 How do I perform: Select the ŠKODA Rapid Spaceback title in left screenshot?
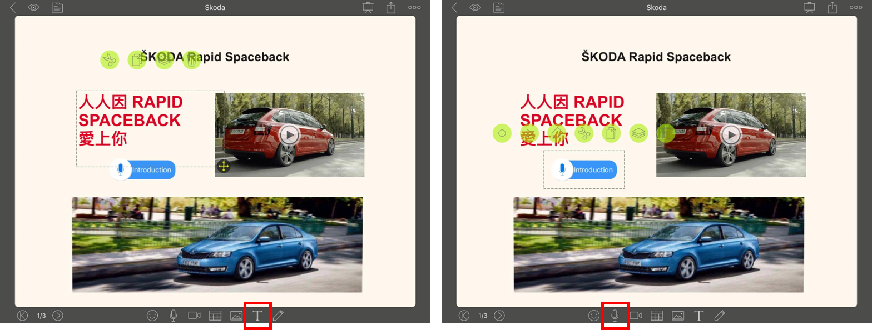coord(215,57)
